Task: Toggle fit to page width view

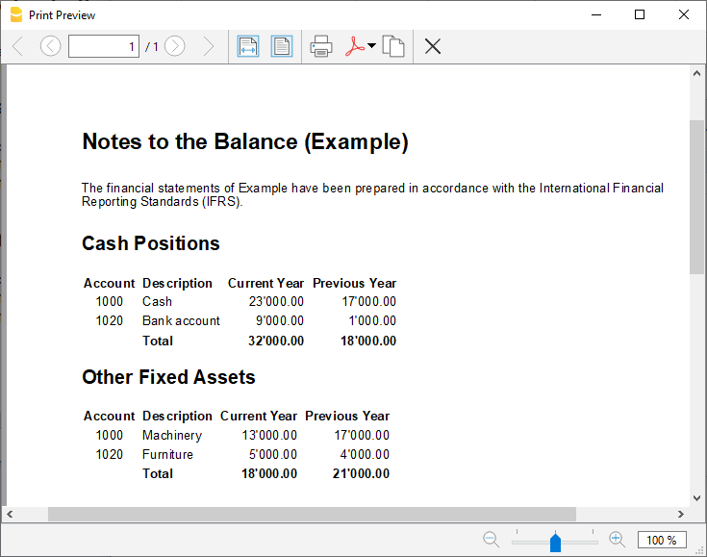Action: point(248,46)
